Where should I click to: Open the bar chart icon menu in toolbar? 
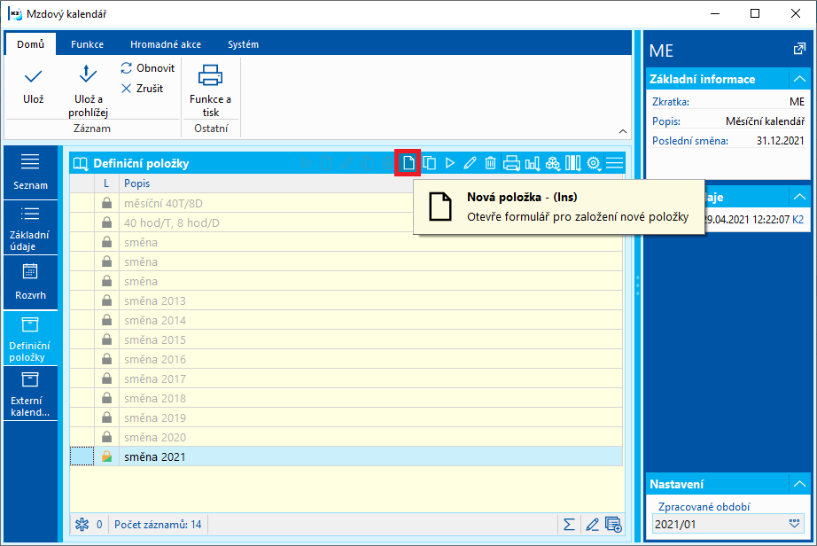[x=532, y=163]
